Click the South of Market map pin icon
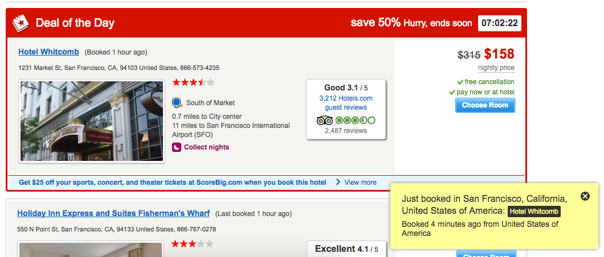The width and height of the screenshot is (604, 257). click(x=177, y=103)
